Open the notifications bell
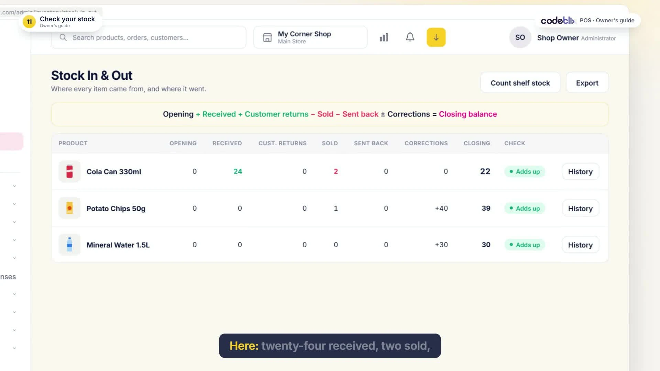660x371 pixels. [410, 37]
